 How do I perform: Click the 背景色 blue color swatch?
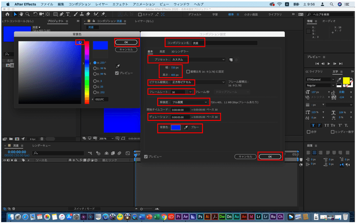pyautogui.click(x=176, y=127)
